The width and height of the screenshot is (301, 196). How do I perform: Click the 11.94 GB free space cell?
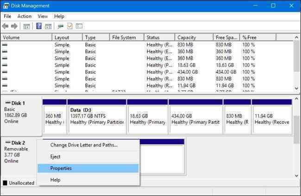[x=225, y=86]
